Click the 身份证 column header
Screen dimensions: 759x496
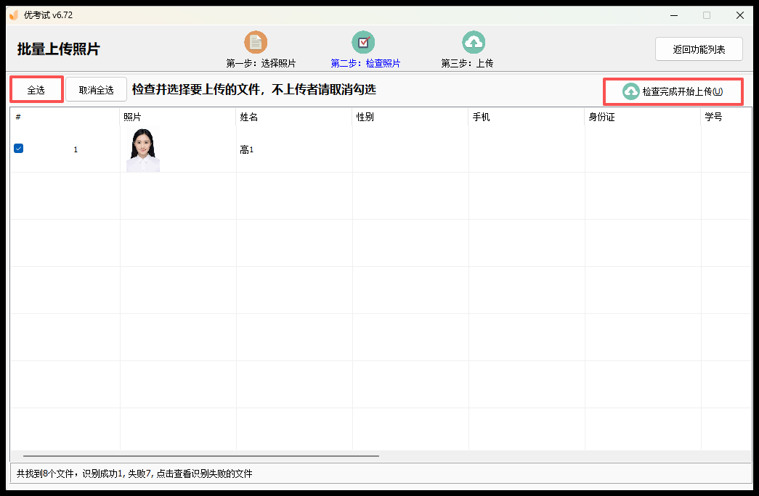642,117
